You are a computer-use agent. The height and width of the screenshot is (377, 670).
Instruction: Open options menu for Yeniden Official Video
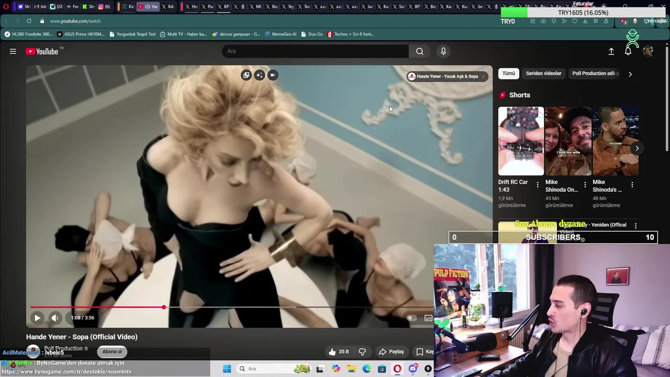click(x=635, y=226)
